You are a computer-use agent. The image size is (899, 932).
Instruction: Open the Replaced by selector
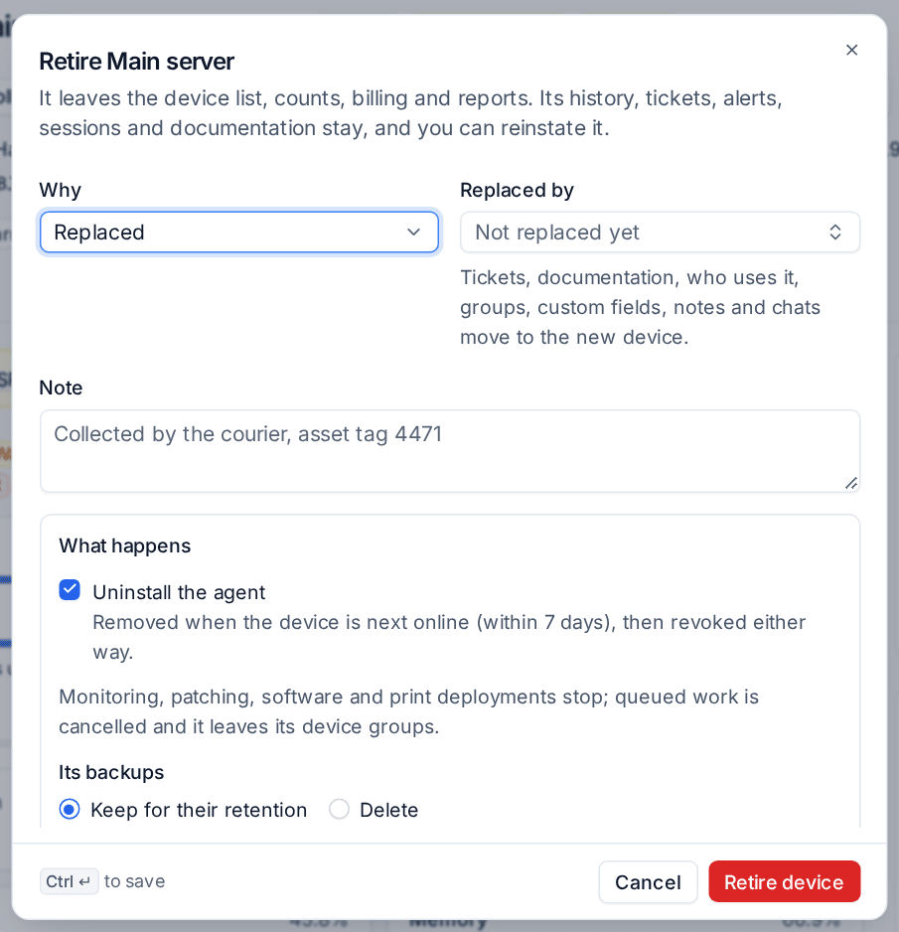[660, 232]
